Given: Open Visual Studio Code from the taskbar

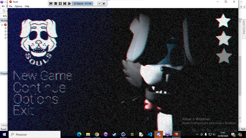Looking at the screenshot, I should tap(150, 134).
